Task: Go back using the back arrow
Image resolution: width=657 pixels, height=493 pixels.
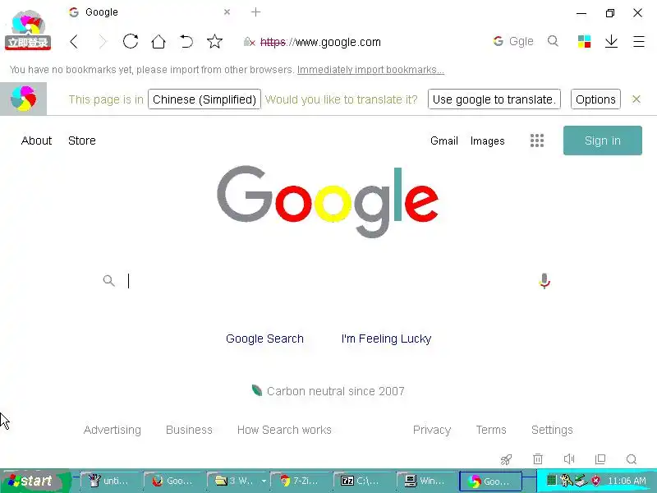Action: (74, 42)
